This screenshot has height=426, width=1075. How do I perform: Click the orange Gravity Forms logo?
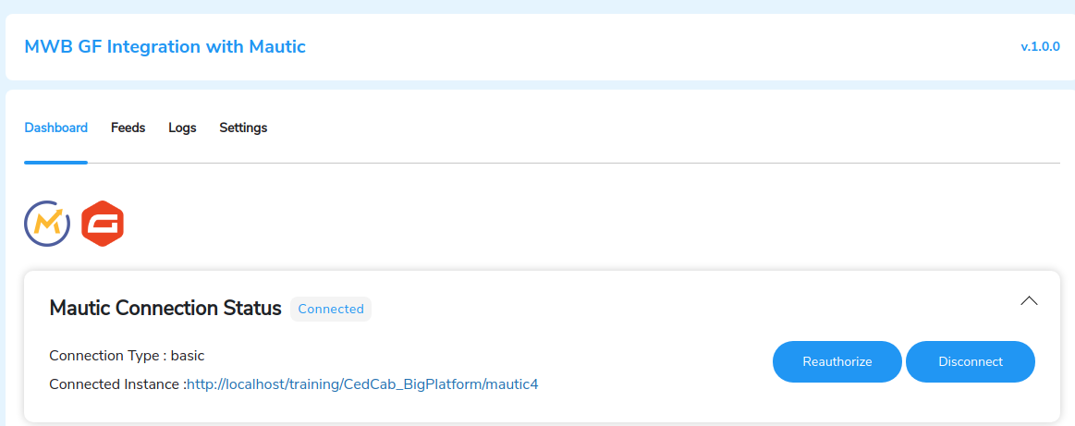click(x=103, y=224)
